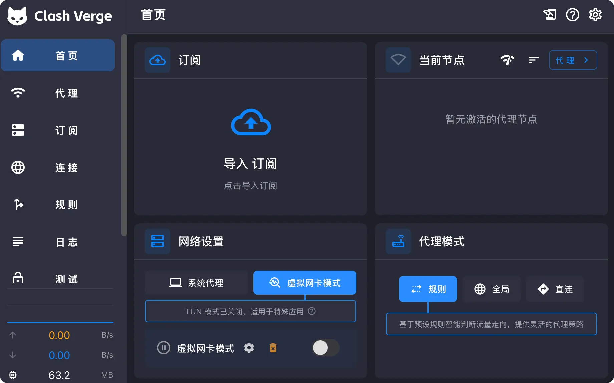Screen dimensions: 614x383
Task: Select the 直连 proxy mode
Action: [x=555, y=289]
